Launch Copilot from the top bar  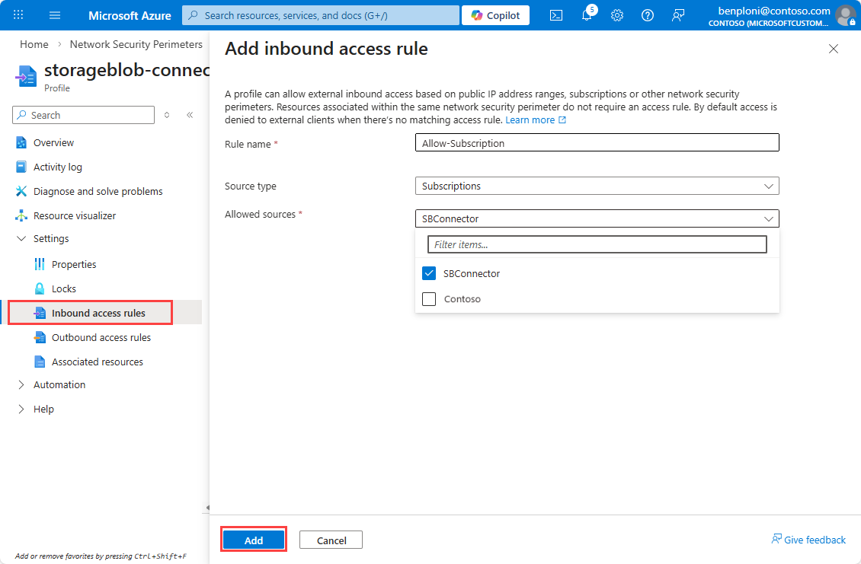click(x=495, y=15)
